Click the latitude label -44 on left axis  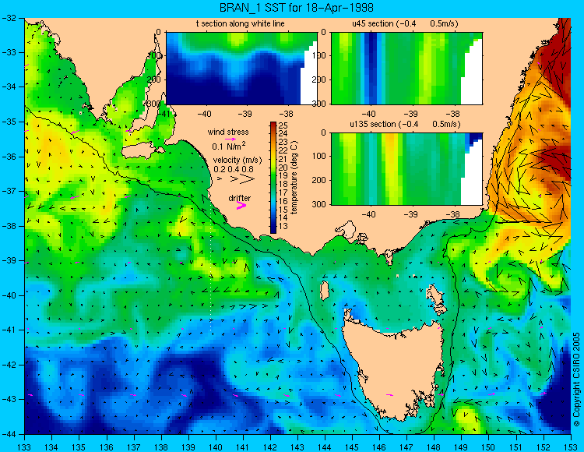[x=9, y=434]
